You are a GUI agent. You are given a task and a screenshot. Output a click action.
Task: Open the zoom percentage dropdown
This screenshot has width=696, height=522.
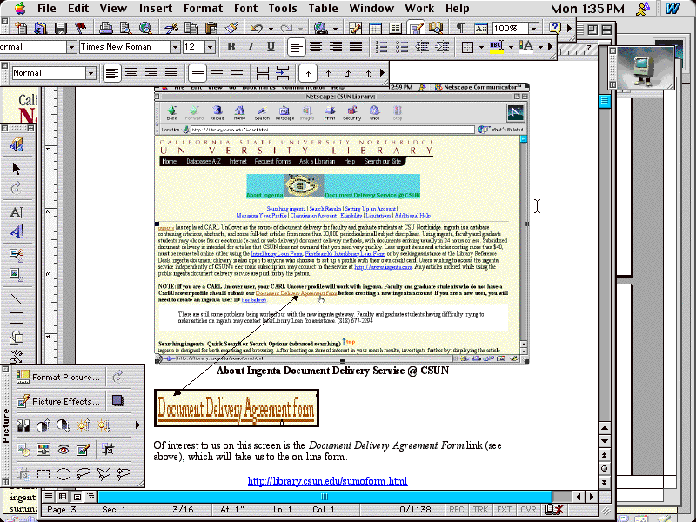point(534,29)
